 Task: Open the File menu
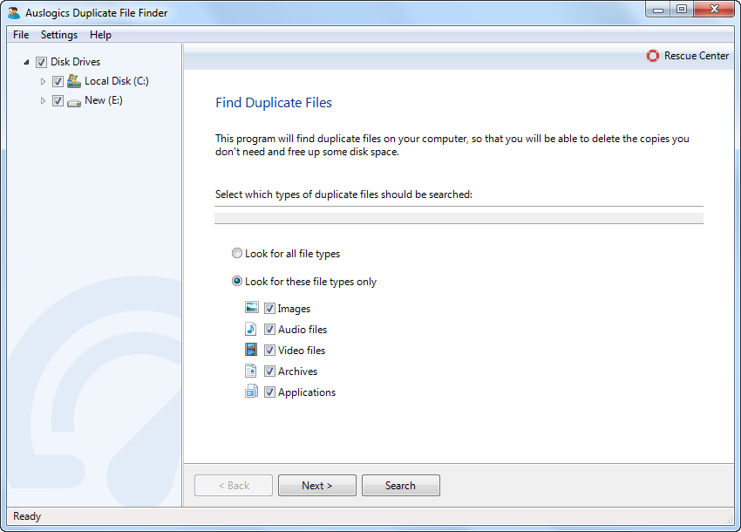(x=21, y=35)
